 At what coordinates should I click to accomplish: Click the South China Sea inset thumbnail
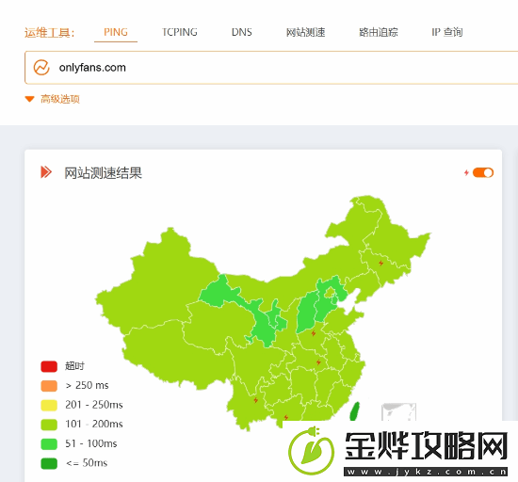(398, 412)
